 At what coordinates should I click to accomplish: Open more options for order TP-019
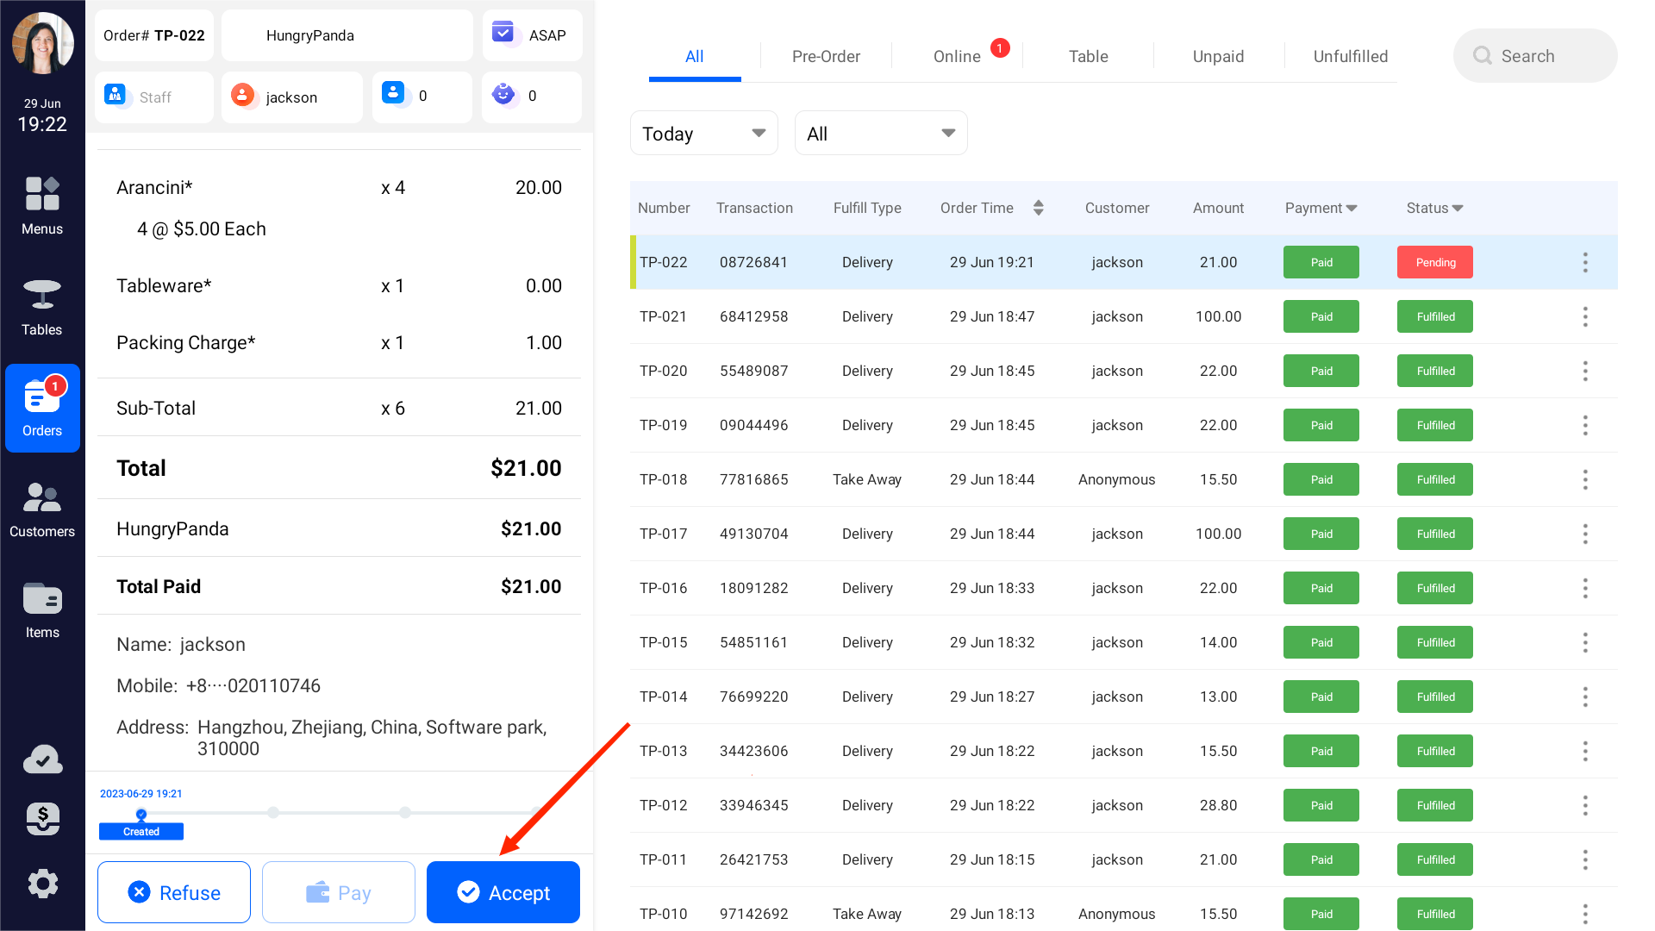1585,425
